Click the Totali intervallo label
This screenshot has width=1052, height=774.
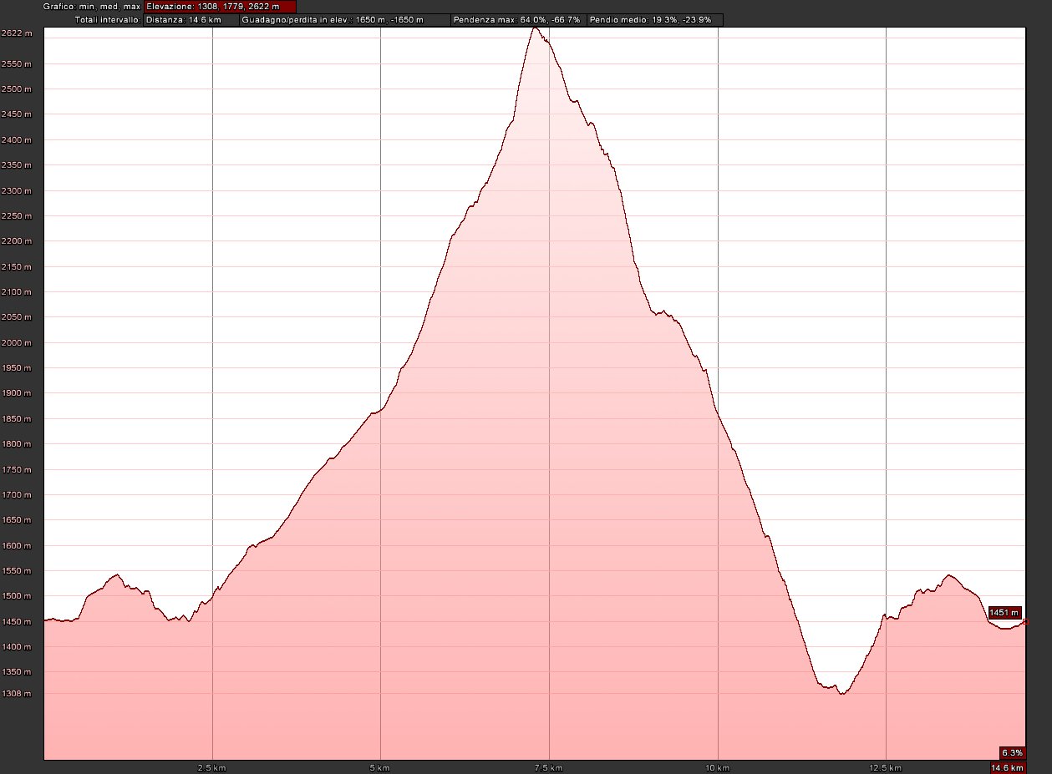coord(107,19)
